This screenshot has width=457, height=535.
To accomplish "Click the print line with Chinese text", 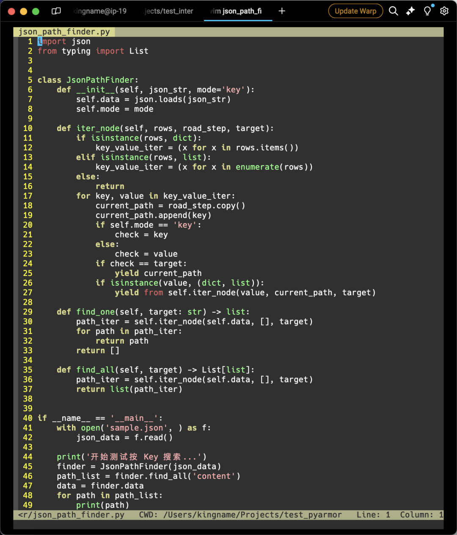I will click(132, 457).
